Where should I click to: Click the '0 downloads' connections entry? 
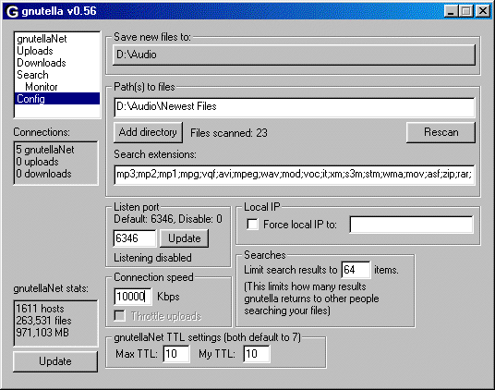click(x=43, y=174)
